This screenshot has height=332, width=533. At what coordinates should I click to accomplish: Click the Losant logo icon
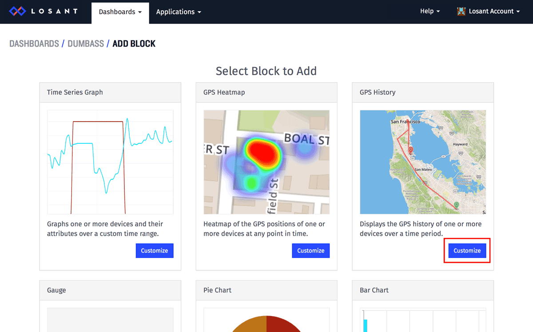click(x=18, y=11)
